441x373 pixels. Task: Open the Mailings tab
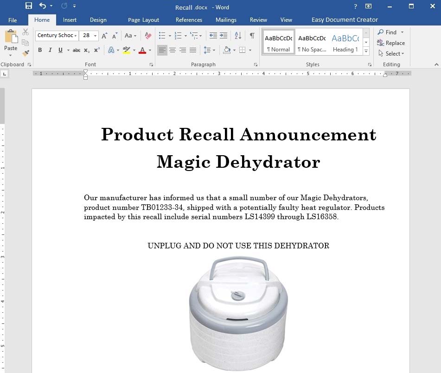click(x=226, y=20)
